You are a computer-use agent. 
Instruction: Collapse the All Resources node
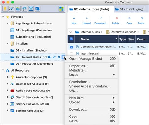coord(3,70)
